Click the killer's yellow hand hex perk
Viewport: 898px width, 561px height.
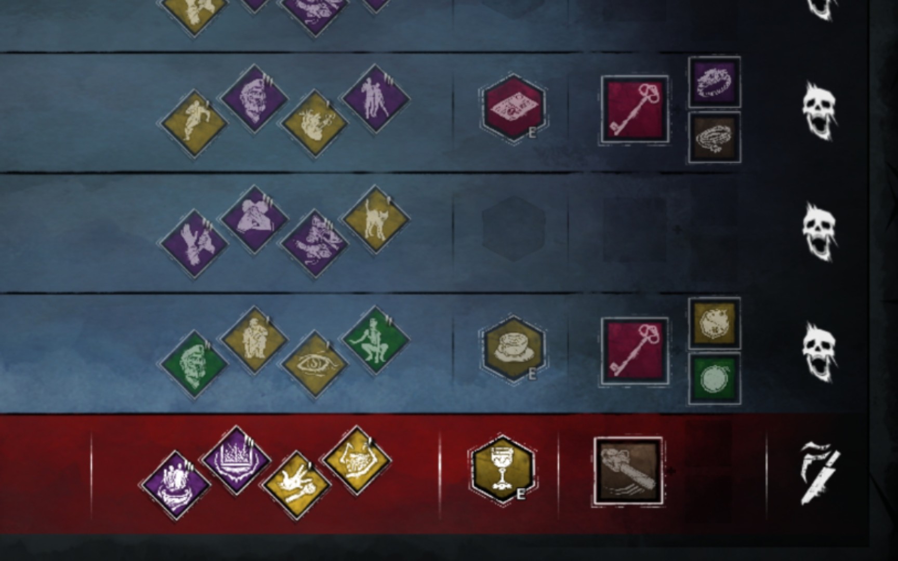[x=296, y=485]
